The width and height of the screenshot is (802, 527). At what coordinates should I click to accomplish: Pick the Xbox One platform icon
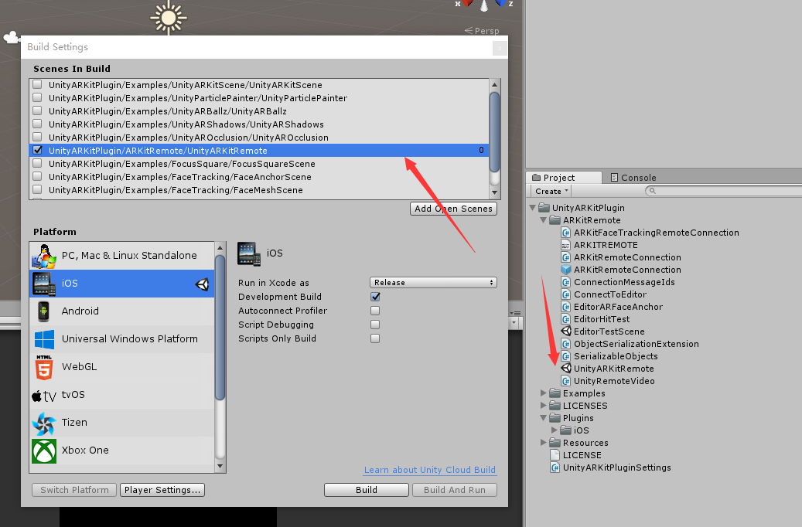[43, 450]
